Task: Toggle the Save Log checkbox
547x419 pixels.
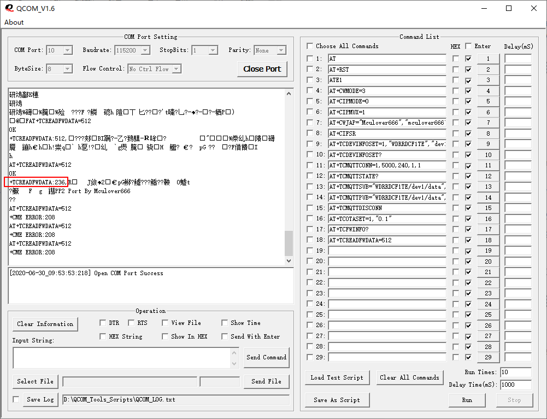Action: [x=16, y=399]
